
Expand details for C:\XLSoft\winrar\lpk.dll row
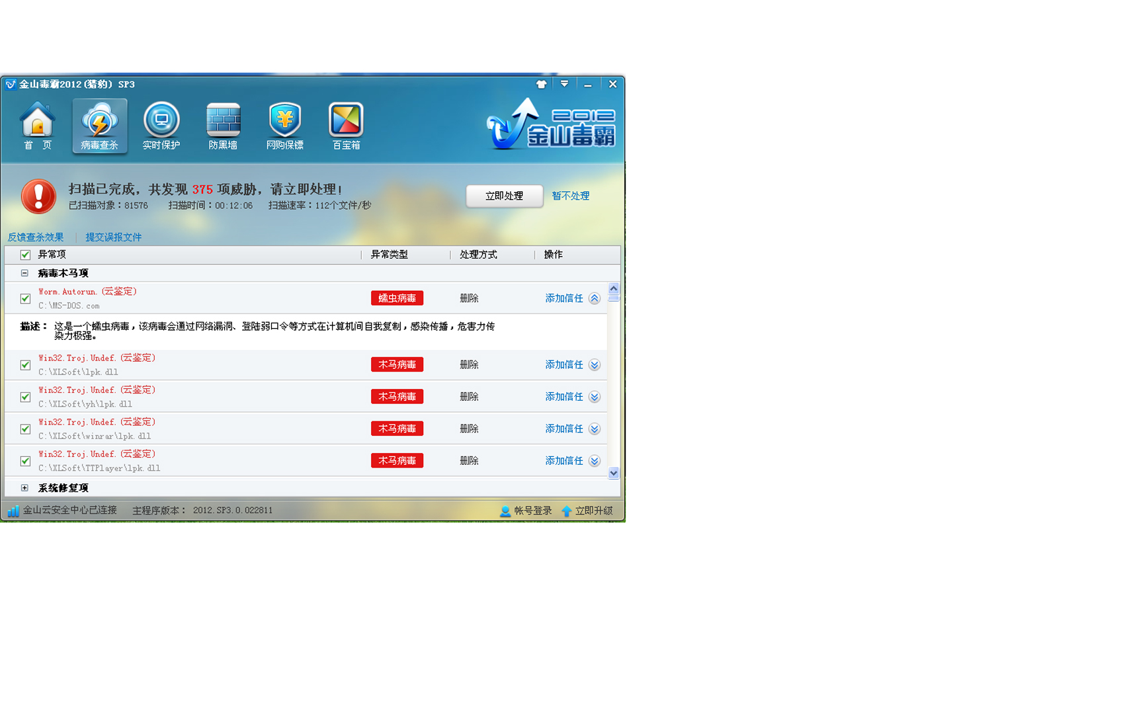(x=595, y=429)
